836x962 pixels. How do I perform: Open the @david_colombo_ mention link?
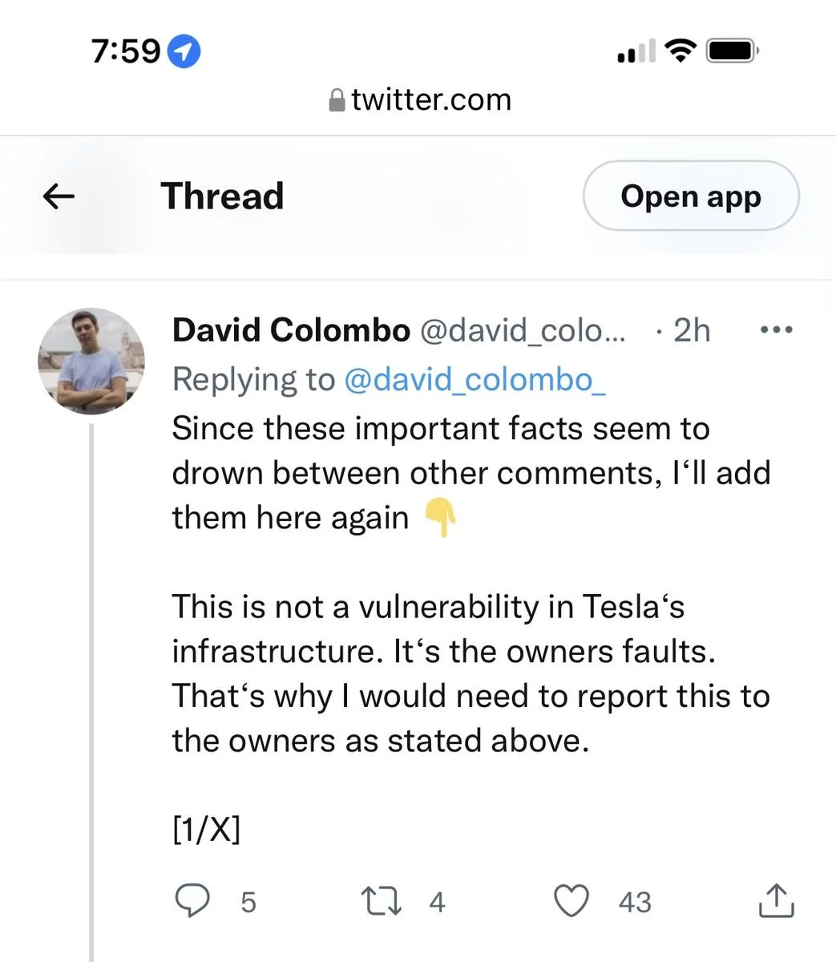pos(474,379)
